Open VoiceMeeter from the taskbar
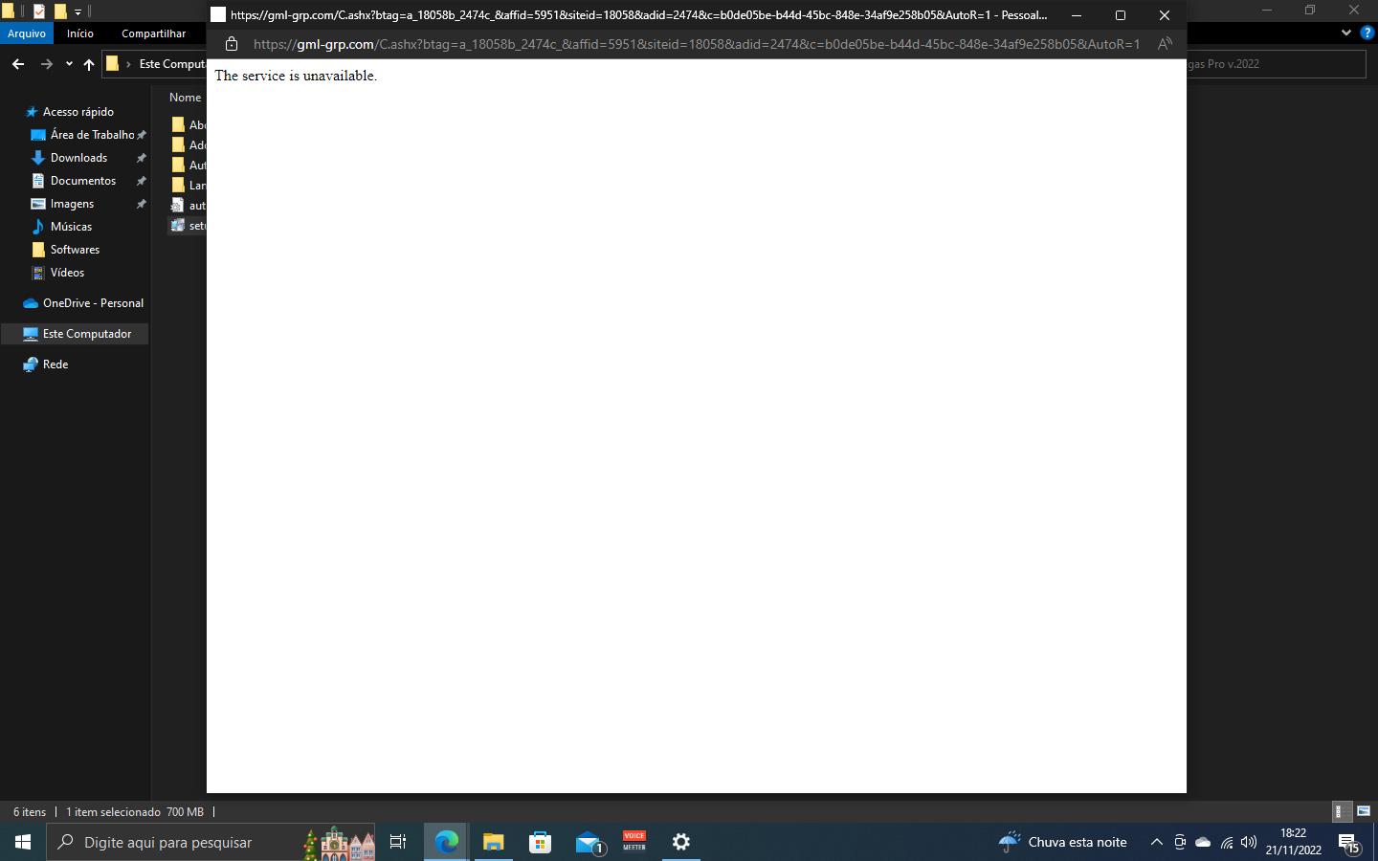This screenshot has height=861, width=1378. tap(634, 842)
